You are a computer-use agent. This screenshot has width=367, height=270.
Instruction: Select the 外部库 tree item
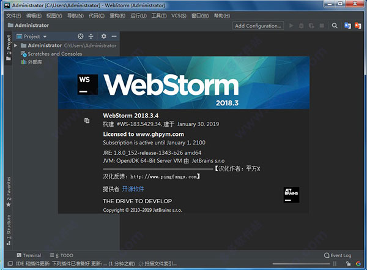point(35,62)
